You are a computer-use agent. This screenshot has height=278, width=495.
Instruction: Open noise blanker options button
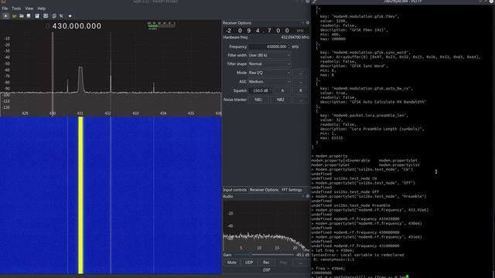pyautogui.click(x=301, y=100)
